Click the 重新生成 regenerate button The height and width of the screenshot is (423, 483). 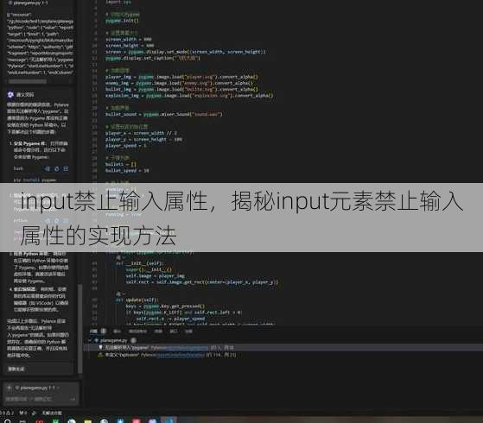point(16,369)
